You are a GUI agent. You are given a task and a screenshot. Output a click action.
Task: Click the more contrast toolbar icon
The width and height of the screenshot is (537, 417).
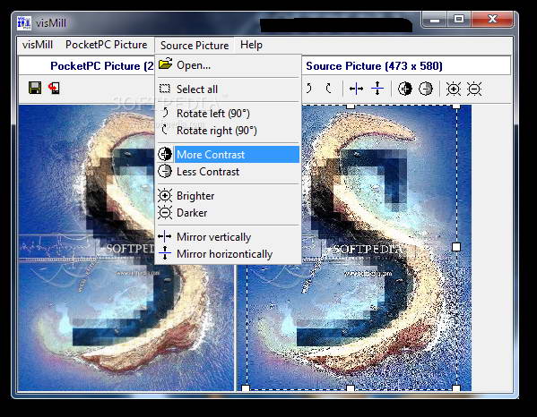pos(405,89)
